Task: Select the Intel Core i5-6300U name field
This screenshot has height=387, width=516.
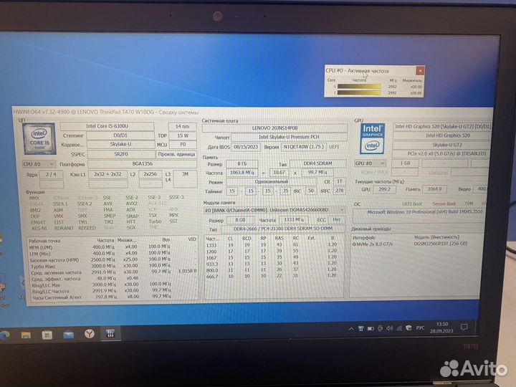Action: tap(107, 126)
